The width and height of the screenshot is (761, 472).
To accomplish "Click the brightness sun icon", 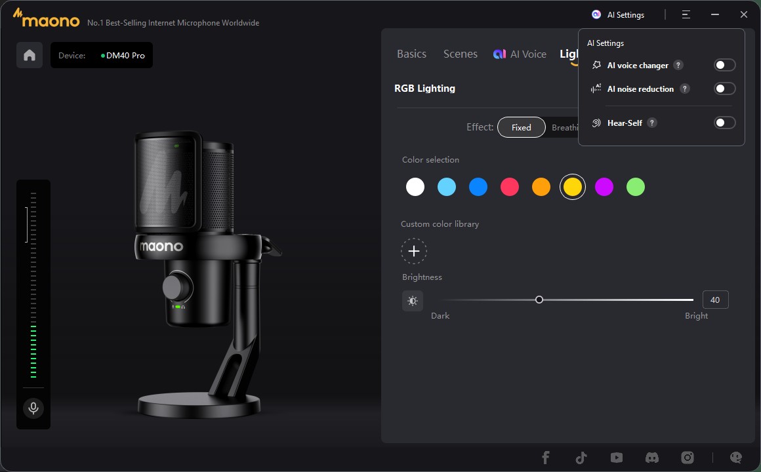I will click(x=413, y=301).
